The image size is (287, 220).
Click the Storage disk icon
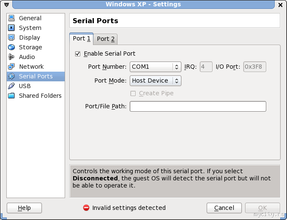click(x=11, y=47)
